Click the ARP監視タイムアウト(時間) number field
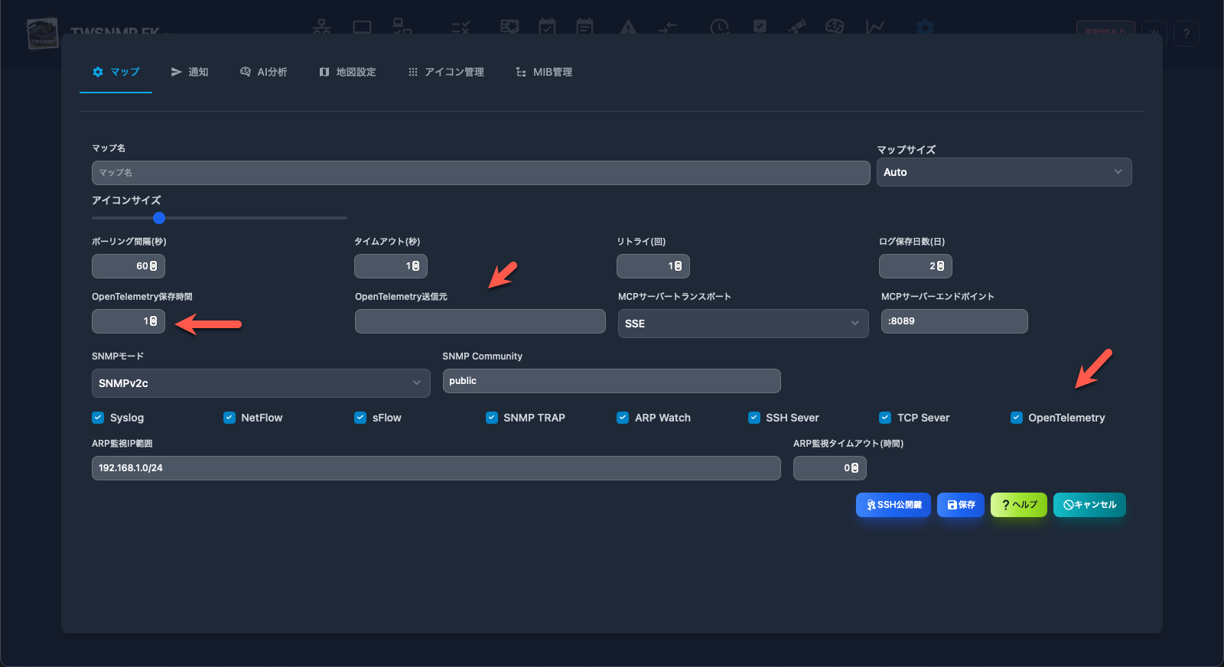1224x667 pixels. pyautogui.click(x=830, y=468)
